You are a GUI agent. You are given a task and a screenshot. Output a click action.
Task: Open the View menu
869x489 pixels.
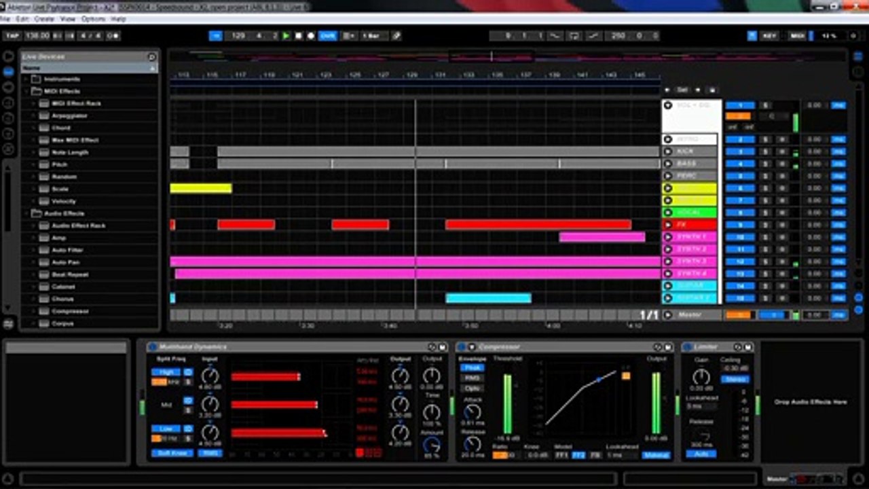(68, 19)
